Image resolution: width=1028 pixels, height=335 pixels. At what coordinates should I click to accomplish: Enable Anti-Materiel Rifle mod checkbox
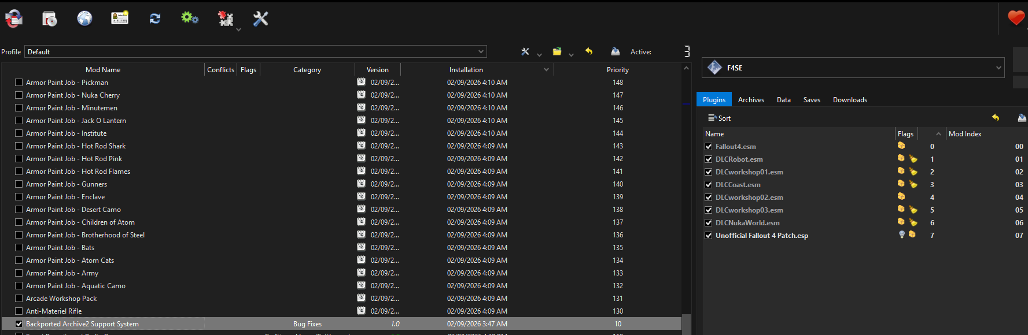click(19, 311)
